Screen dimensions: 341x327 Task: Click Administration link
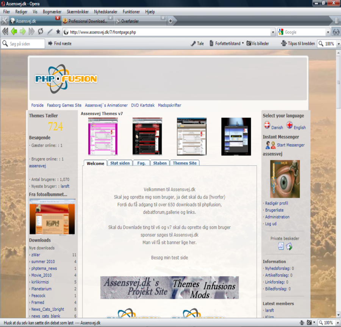click(277, 217)
